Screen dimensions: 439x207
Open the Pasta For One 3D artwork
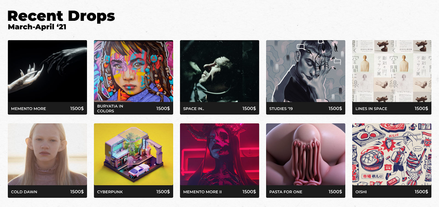[x=306, y=154]
